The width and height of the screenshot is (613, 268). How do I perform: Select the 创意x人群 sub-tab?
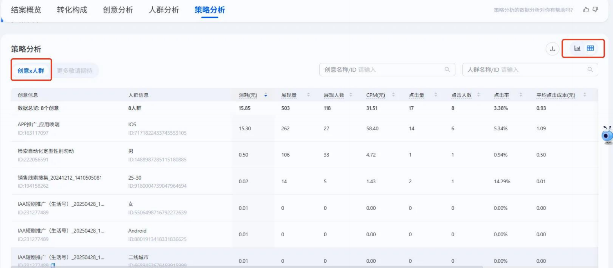(31, 70)
